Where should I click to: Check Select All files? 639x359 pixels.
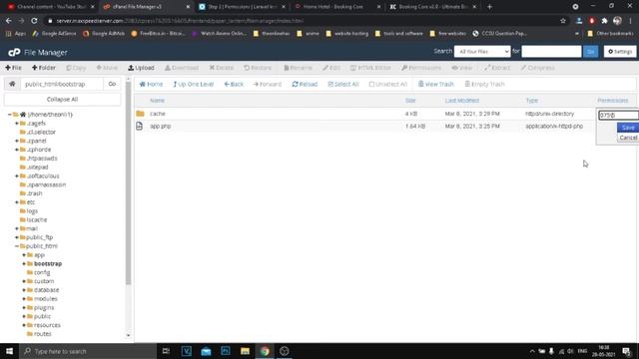[343, 84]
